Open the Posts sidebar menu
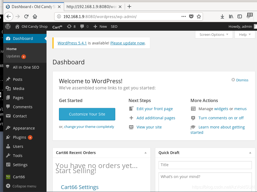The image size is (257, 192). [25, 79]
